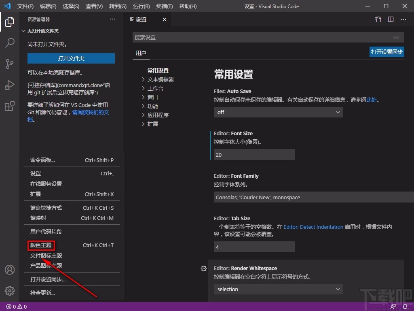
Task: Choose 文件图标主题 menu entry
Action: [x=72, y=256]
